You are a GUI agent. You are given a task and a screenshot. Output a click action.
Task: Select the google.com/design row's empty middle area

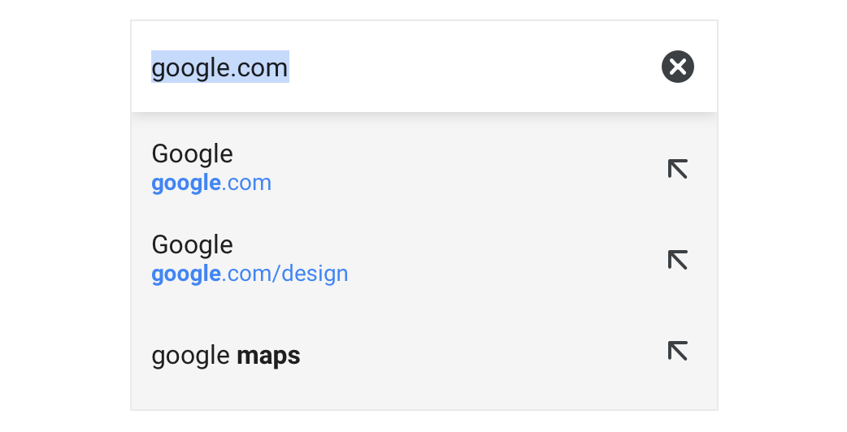click(x=502, y=259)
